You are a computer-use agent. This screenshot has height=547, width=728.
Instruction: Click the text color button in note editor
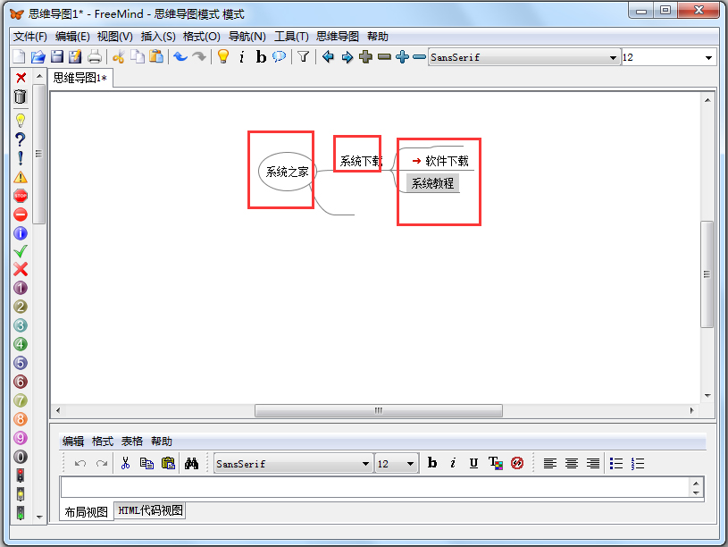coord(496,463)
